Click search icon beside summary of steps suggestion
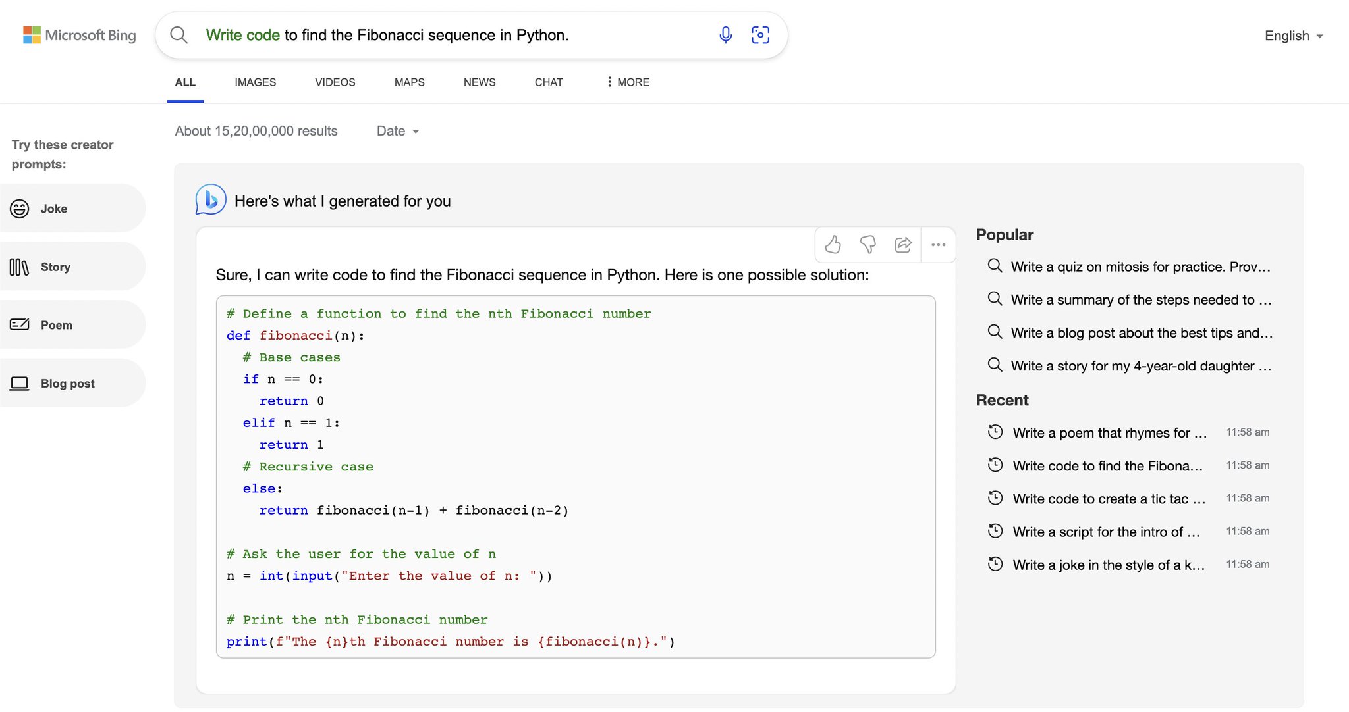Image resolution: width=1349 pixels, height=712 pixels. point(995,299)
